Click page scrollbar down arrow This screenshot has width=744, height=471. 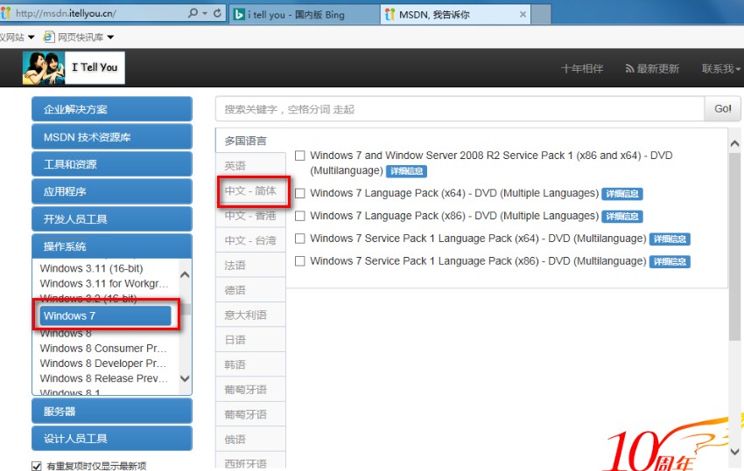point(735,451)
